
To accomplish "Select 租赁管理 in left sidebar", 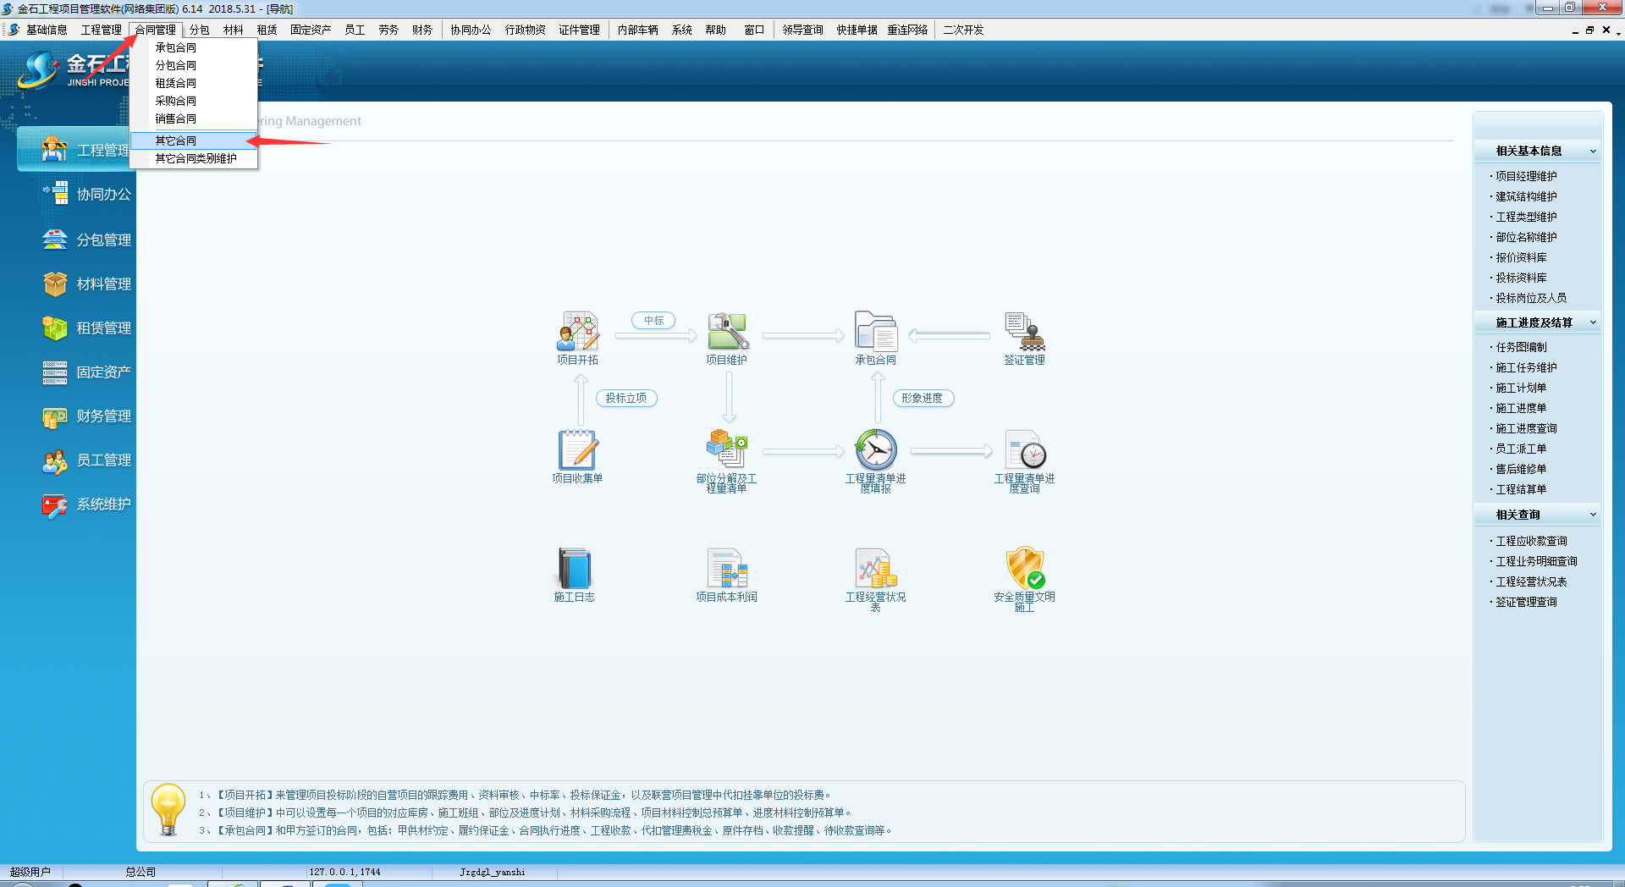I will (x=88, y=328).
